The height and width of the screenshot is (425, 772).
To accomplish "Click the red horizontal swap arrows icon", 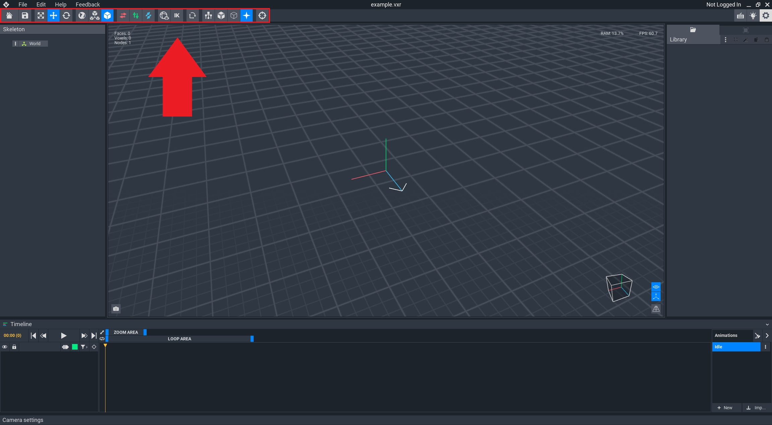I will (x=123, y=15).
